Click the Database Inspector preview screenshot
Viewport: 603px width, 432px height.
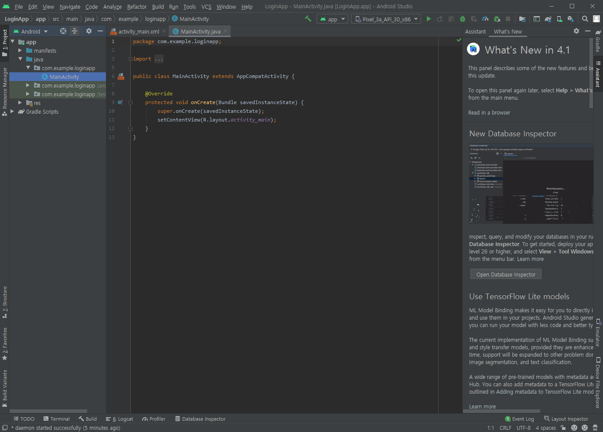point(531,183)
